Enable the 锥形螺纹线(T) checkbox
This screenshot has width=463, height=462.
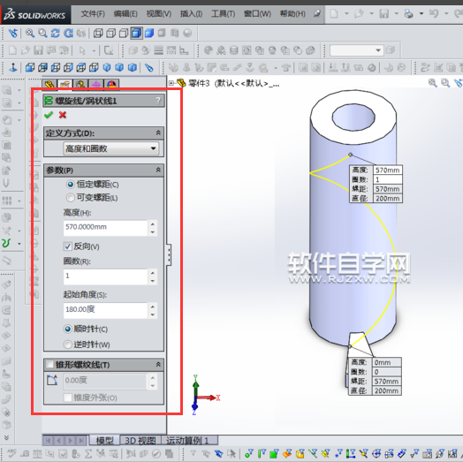click(x=49, y=365)
